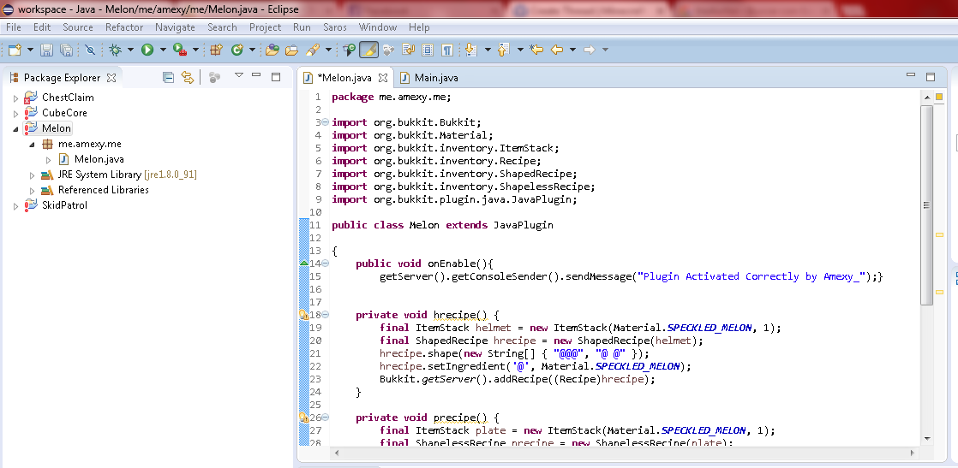This screenshot has width=958, height=468.
Task: Click the New Java Class icon
Action: (237, 50)
